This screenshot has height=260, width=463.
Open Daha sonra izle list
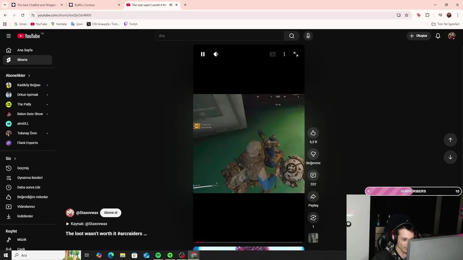coord(27,187)
